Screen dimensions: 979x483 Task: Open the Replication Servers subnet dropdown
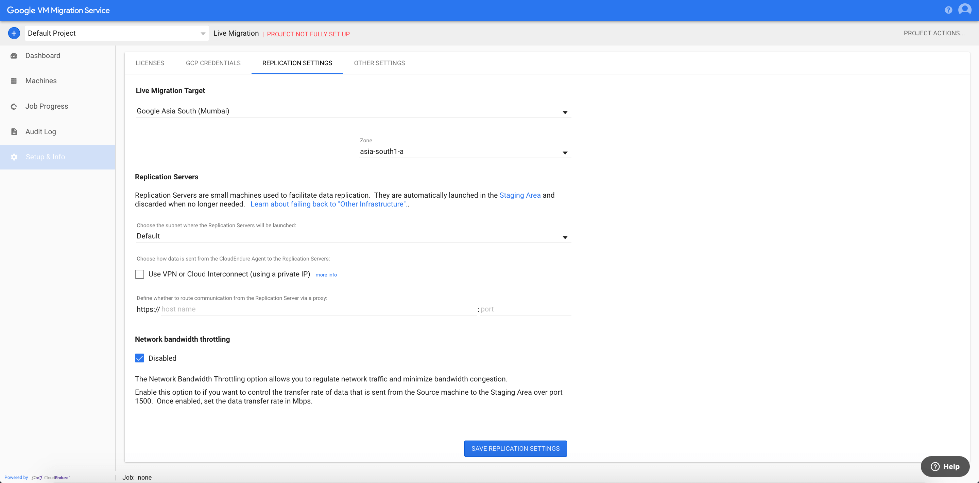coord(353,236)
